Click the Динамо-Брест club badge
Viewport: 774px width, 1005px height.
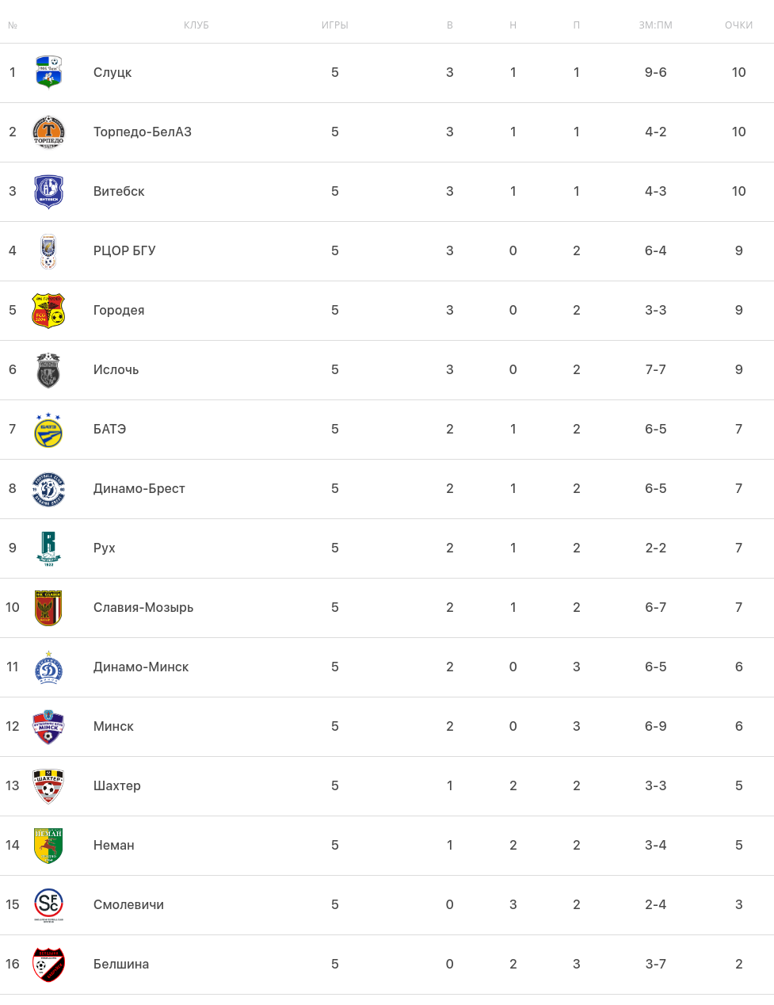pyautogui.click(x=48, y=489)
